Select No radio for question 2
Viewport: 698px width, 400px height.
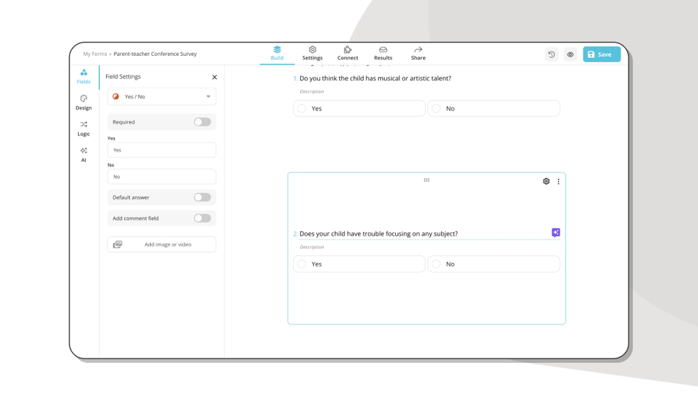tap(436, 264)
